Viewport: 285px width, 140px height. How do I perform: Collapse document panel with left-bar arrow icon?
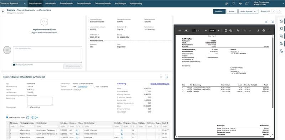(266, 22)
